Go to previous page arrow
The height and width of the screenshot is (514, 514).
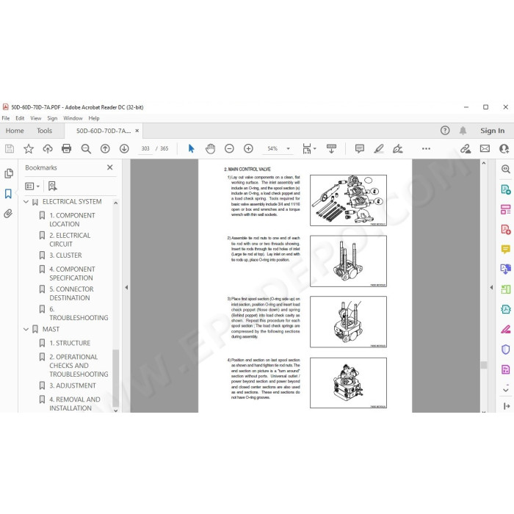pyautogui.click(x=105, y=149)
